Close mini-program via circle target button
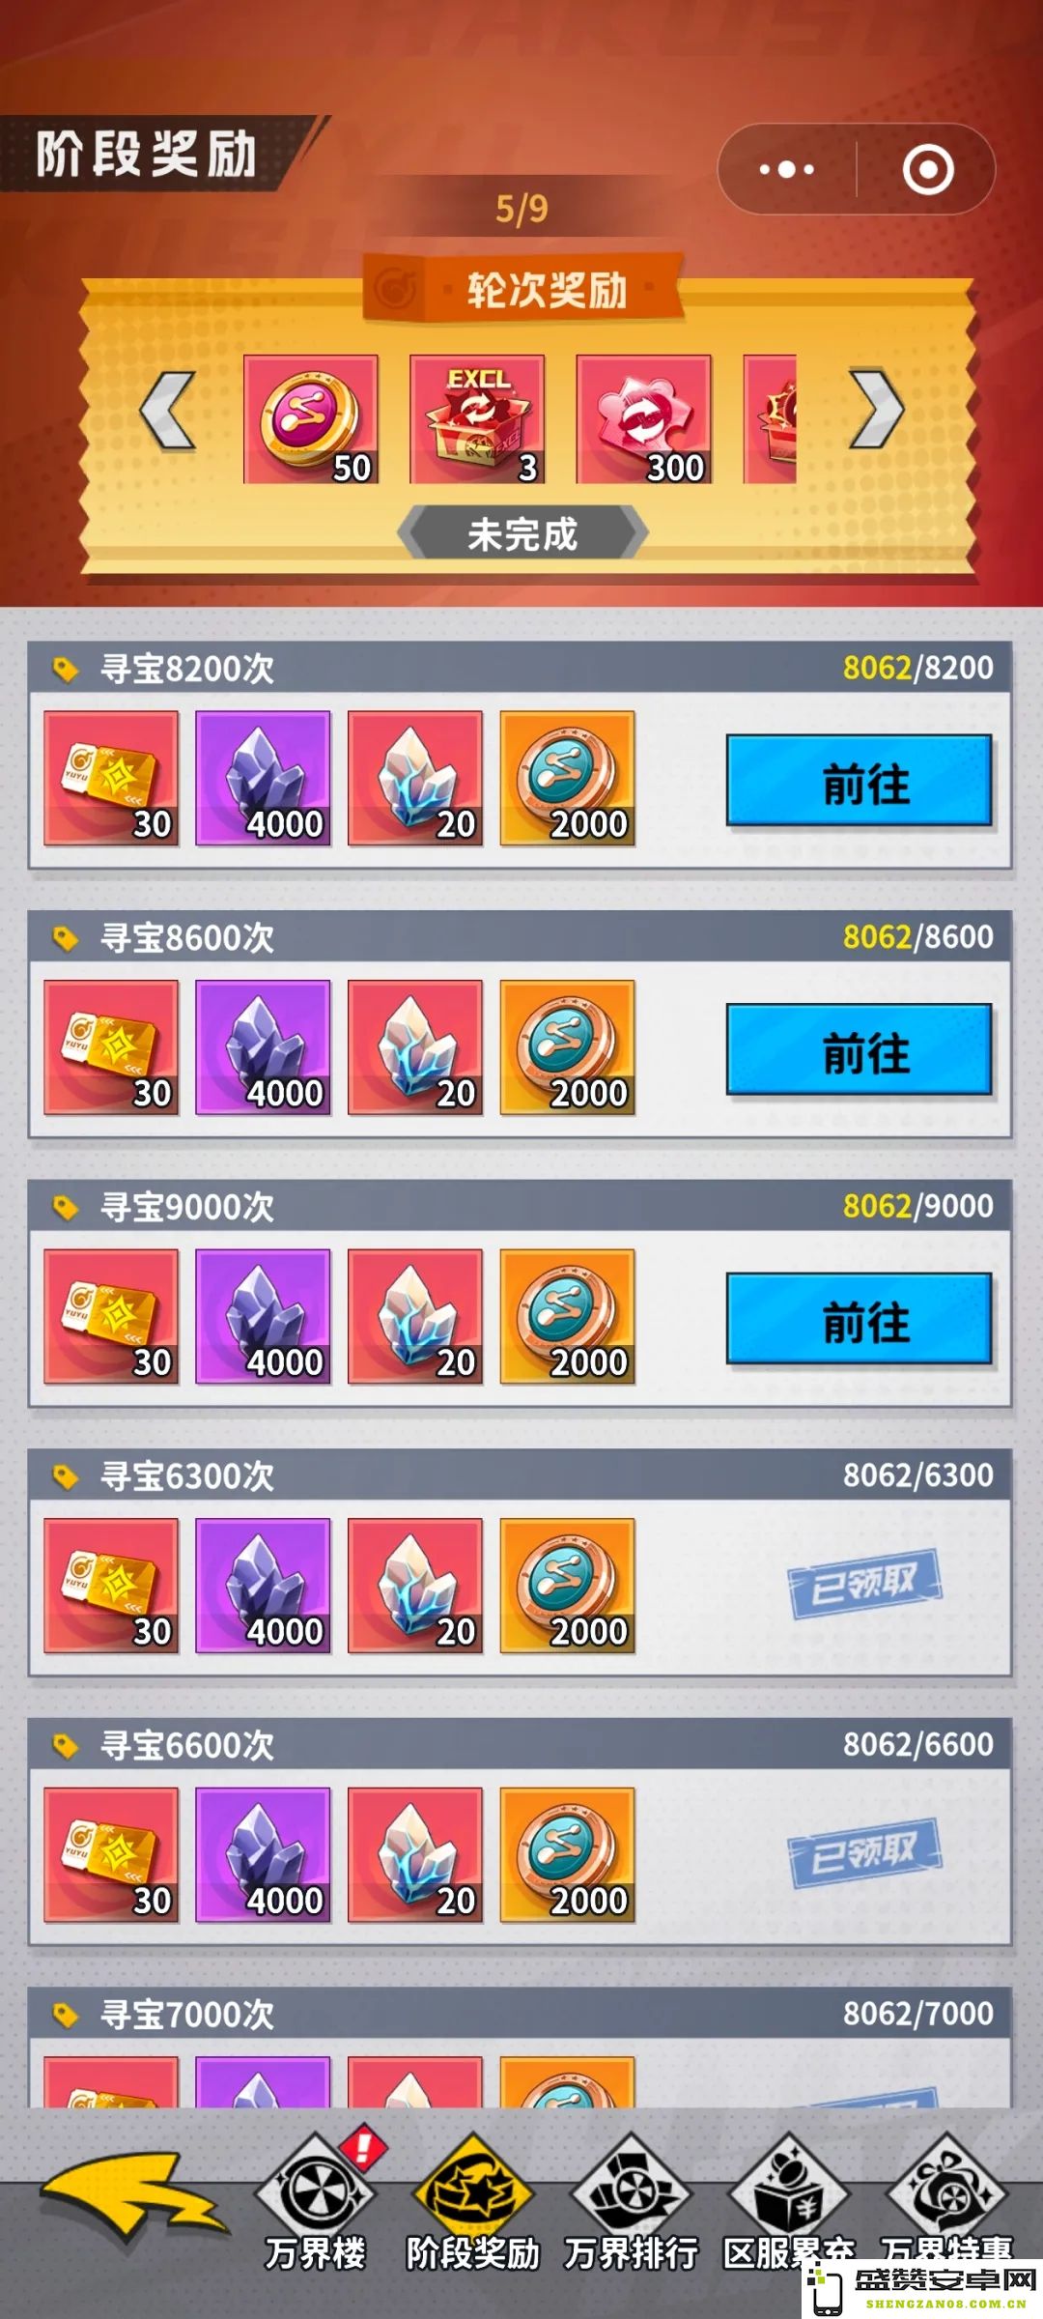This screenshot has width=1043, height=2319. 928,169
